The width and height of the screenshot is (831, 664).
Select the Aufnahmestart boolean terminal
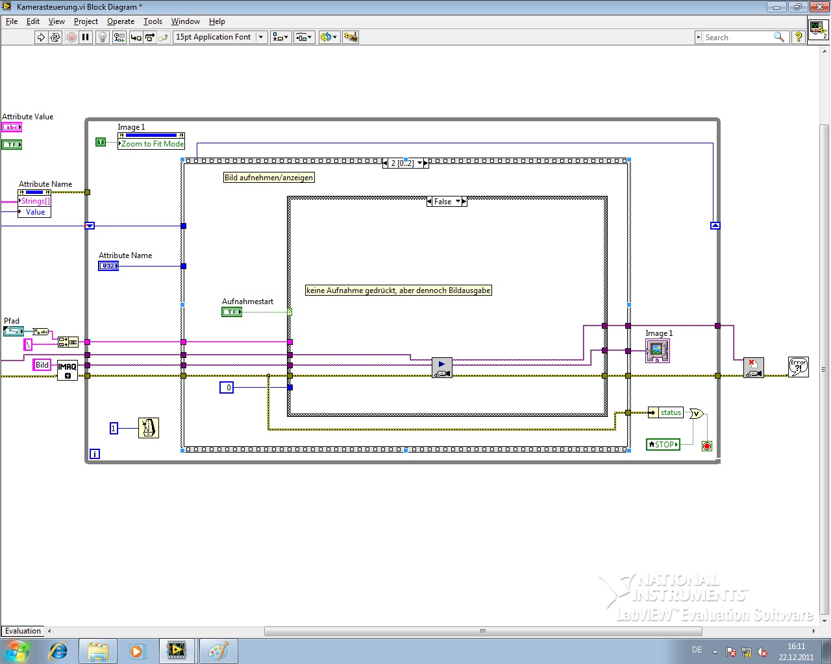(232, 312)
